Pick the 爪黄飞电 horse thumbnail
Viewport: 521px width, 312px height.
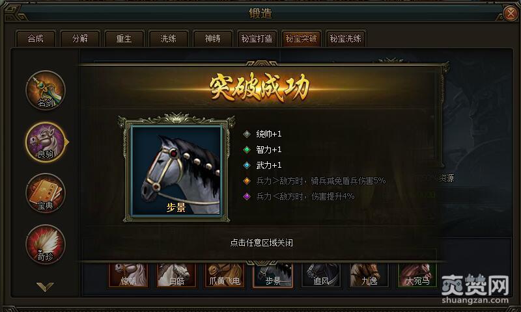[x=225, y=275]
